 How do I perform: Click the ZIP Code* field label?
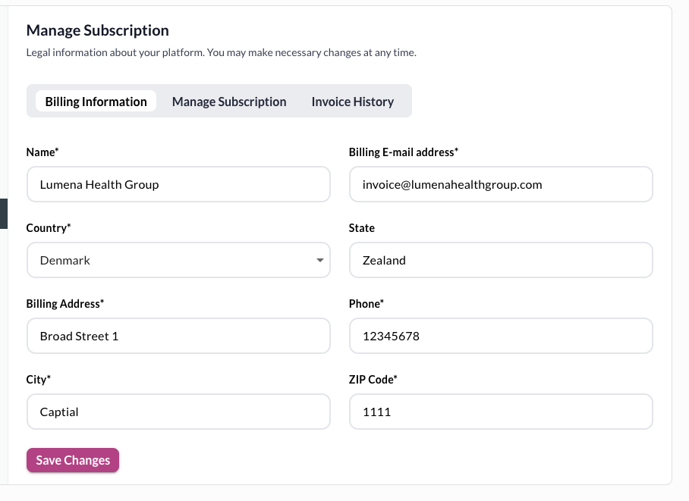(373, 380)
